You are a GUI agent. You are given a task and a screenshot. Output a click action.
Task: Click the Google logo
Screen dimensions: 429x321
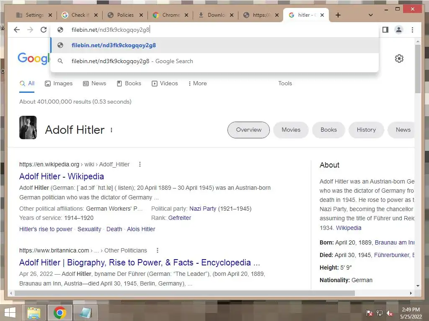coord(34,59)
